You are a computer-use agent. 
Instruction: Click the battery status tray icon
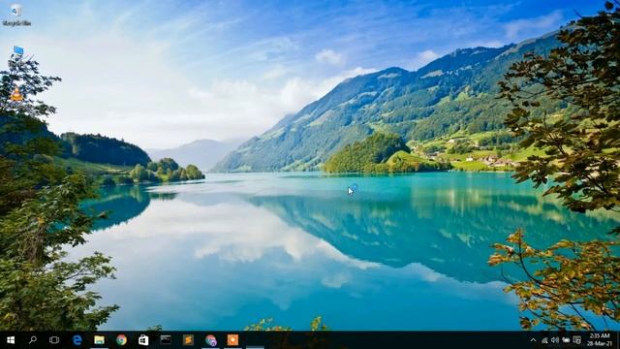coord(566,340)
